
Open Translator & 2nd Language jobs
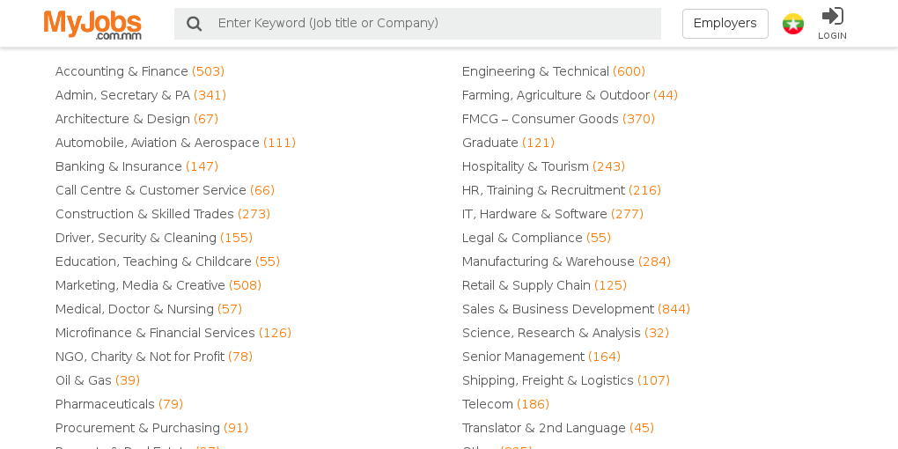[558, 429]
